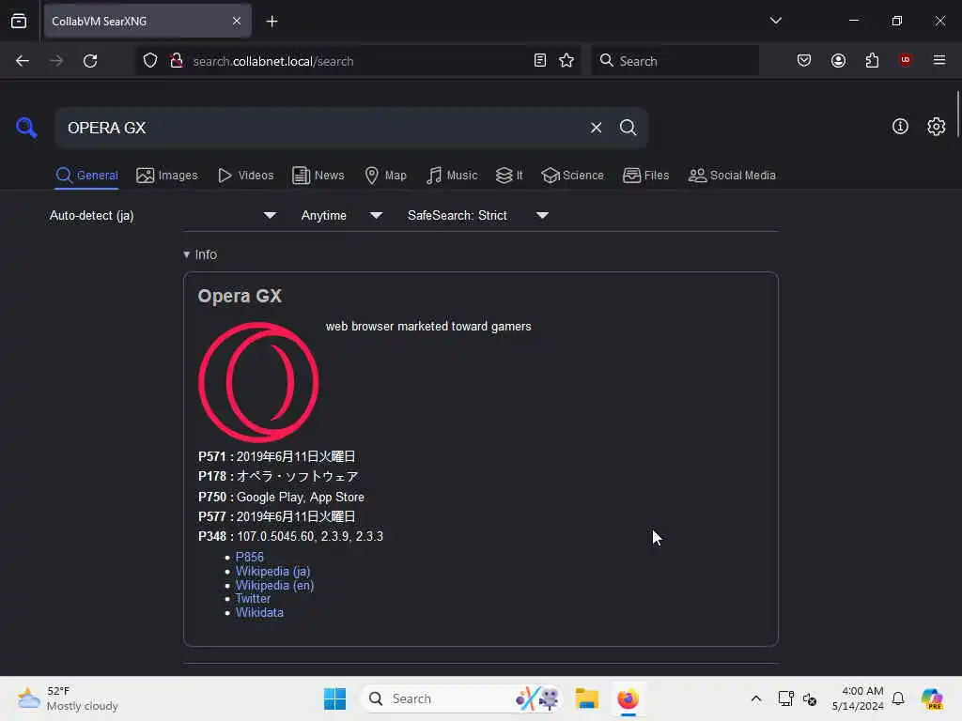Open File Explorer from taskbar
The width and height of the screenshot is (962, 721).
click(x=586, y=698)
